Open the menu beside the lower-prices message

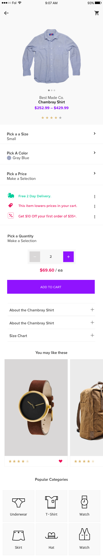point(95,206)
